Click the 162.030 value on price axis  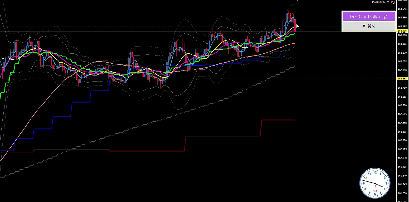click(402, 158)
